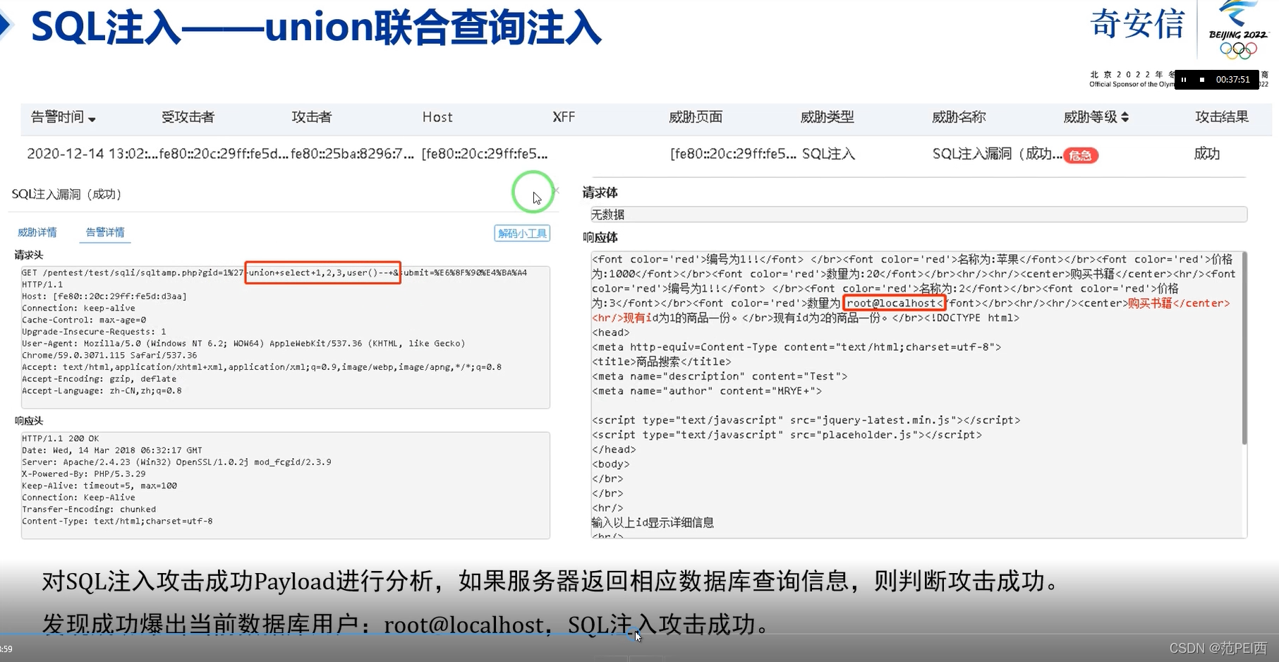Viewport: 1279px width, 662px height.
Task: Click the 成功 attack result cell
Action: (x=1206, y=154)
